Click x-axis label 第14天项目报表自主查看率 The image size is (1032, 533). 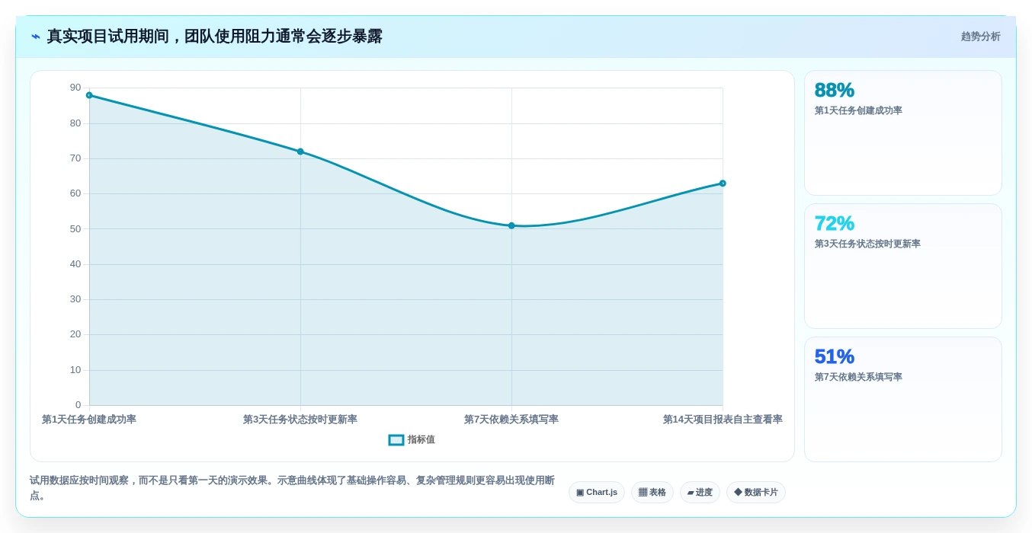click(723, 420)
